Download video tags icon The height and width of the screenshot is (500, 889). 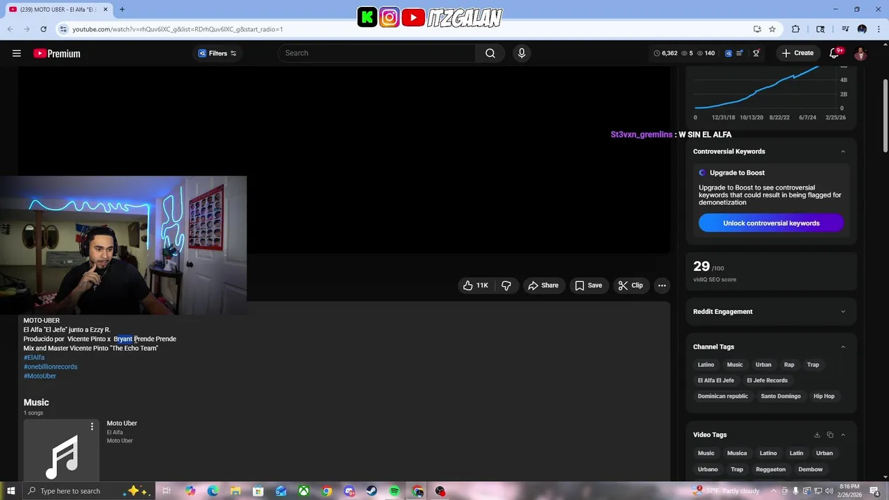point(817,435)
